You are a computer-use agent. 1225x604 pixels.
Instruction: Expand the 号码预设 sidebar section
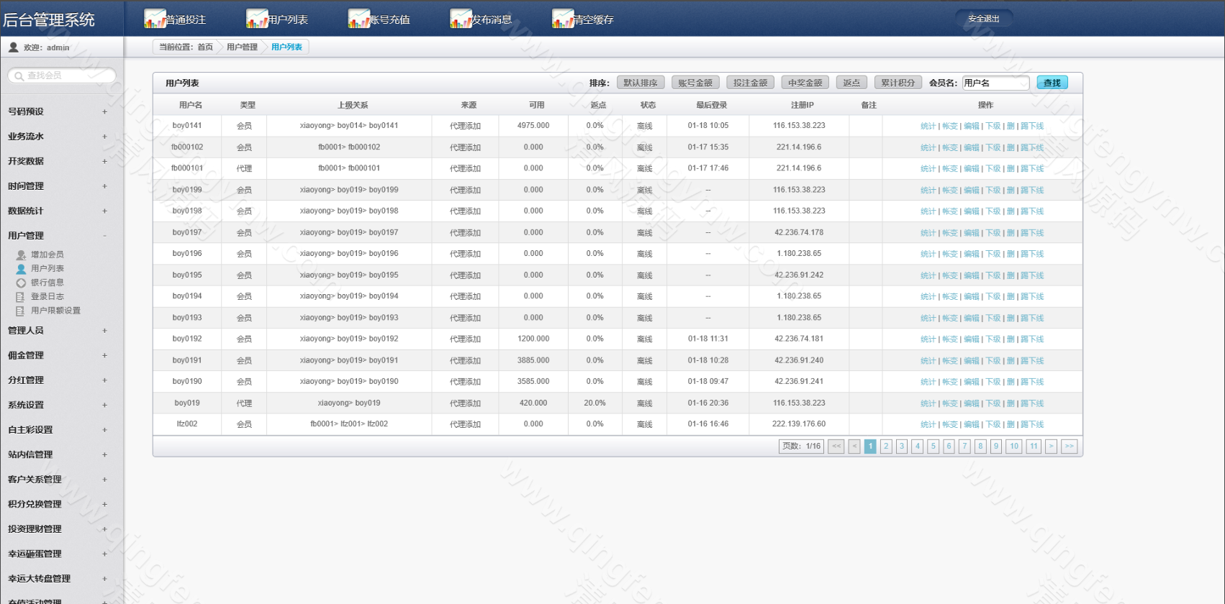point(104,111)
